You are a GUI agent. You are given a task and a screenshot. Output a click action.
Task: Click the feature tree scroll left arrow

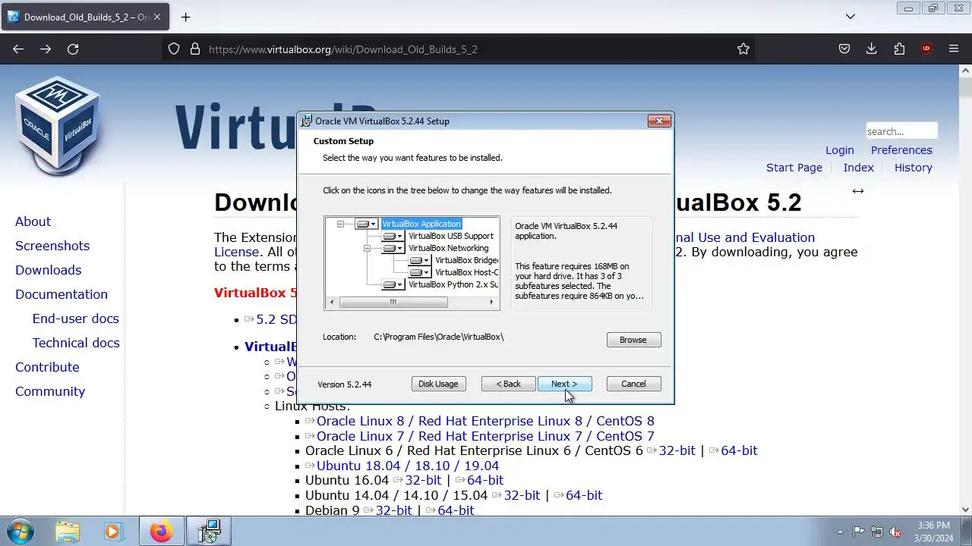point(332,302)
